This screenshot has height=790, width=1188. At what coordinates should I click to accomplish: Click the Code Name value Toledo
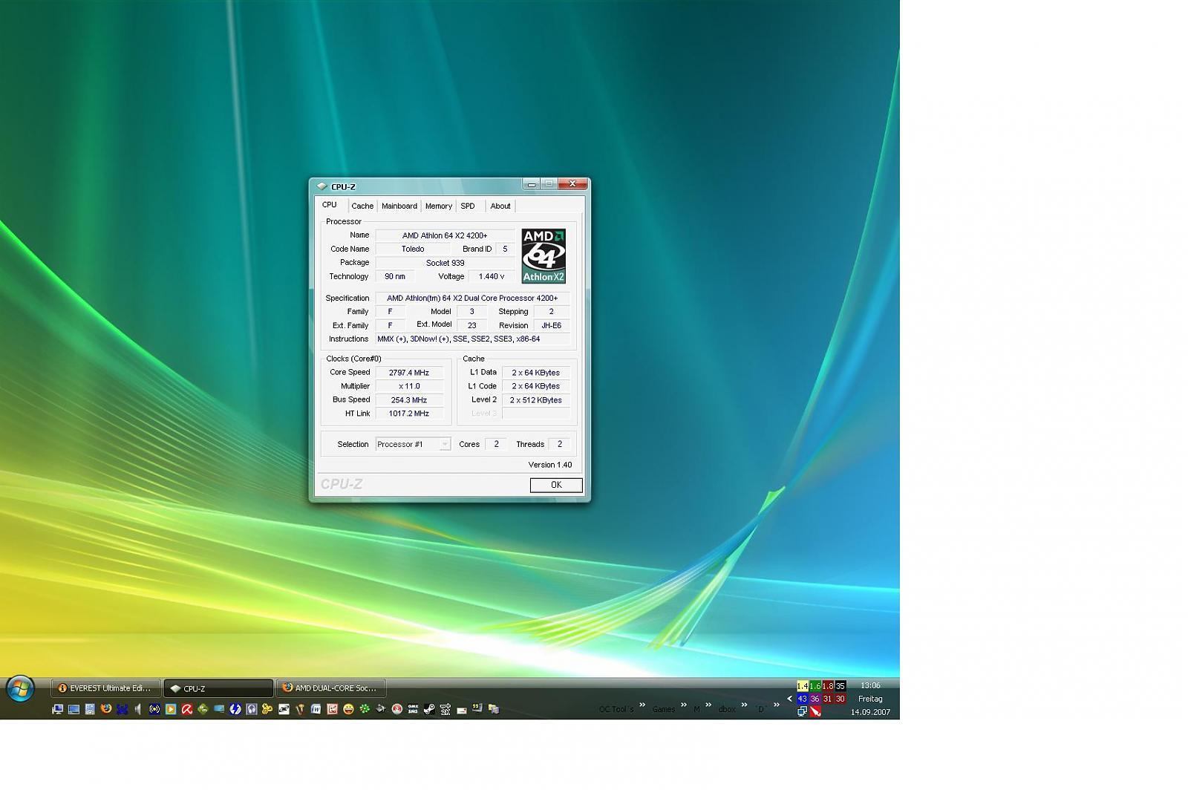pyautogui.click(x=413, y=249)
